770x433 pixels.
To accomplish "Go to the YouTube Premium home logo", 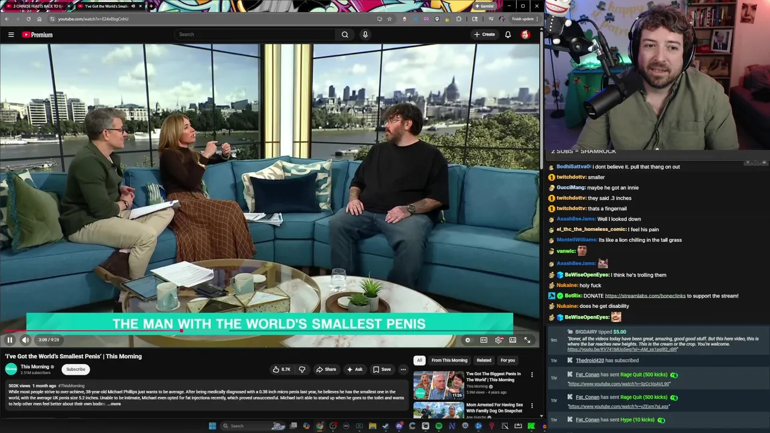I will click(x=37, y=34).
